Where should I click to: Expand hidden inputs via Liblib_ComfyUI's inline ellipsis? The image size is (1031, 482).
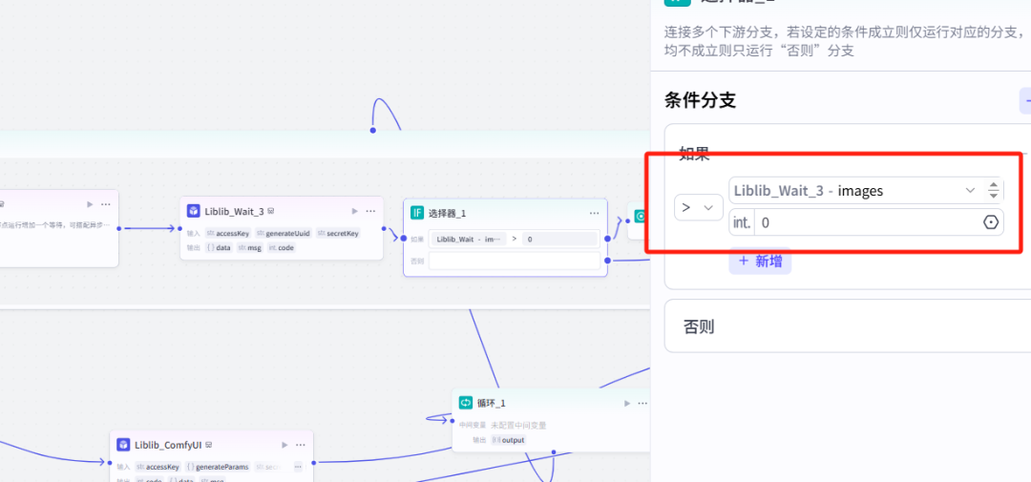pos(298,467)
